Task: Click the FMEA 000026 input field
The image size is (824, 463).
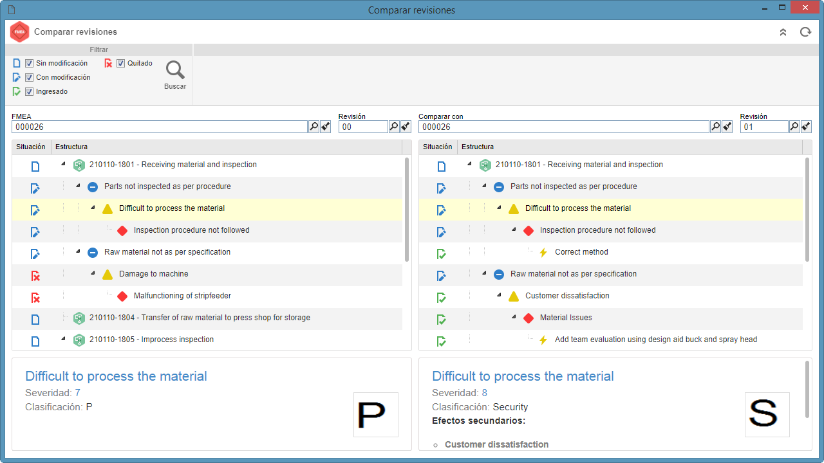Action: point(160,127)
